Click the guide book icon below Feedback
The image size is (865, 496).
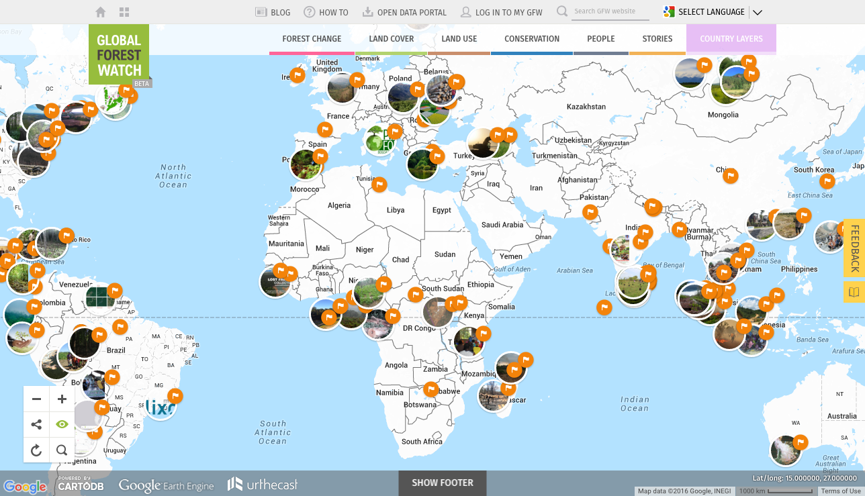854,292
